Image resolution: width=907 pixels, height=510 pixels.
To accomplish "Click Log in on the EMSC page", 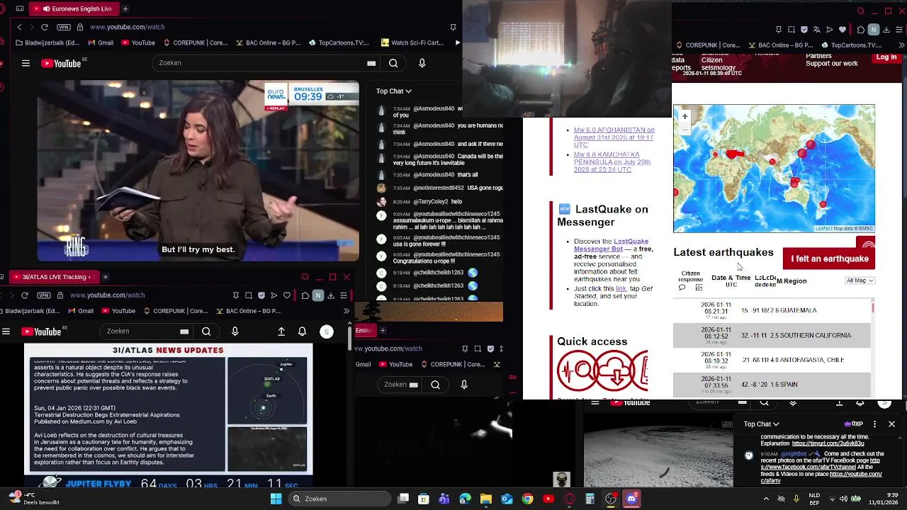I will pyautogui.click(x=886, y=57).
